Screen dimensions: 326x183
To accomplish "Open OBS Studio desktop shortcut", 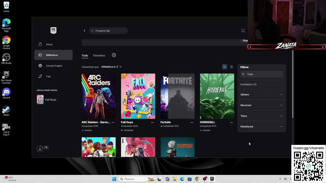I will (x=6, y=58).
